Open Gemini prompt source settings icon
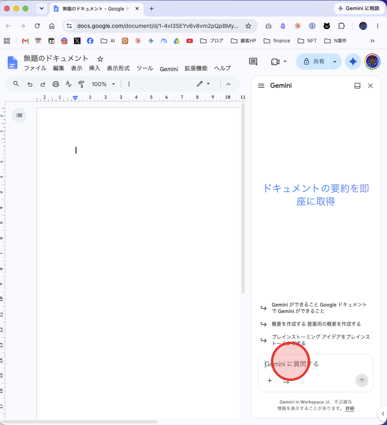This screenshot has height=425, width=387. pyautogui.click(x=286, y=381)
